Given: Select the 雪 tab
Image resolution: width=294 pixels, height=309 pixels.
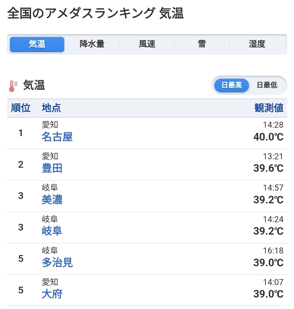Looking at the screenshot, I should [x=202, y=44].
